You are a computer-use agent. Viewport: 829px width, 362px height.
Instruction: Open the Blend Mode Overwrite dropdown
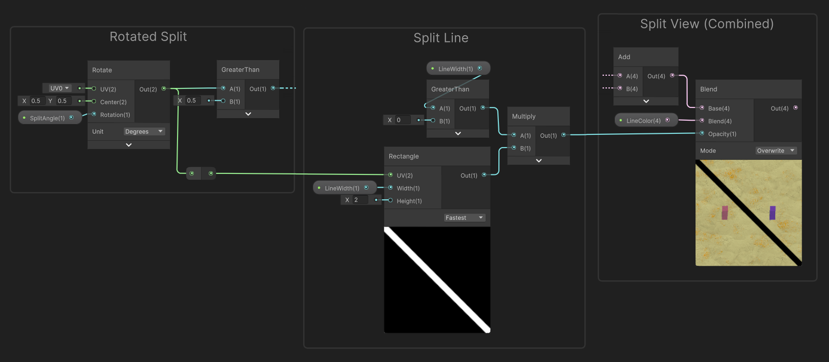point(776,150)
